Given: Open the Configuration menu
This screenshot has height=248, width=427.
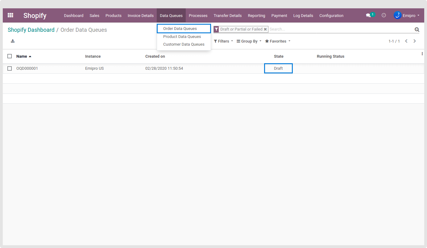Looking at the screenshot, I should [331, 15].
